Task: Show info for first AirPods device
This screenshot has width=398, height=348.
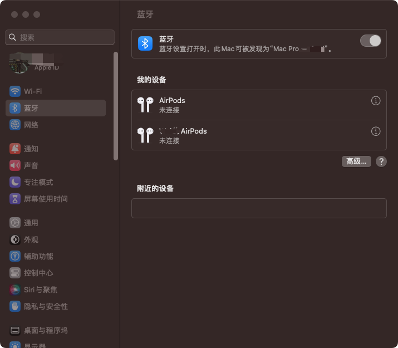Action: (x=376, y=101)
